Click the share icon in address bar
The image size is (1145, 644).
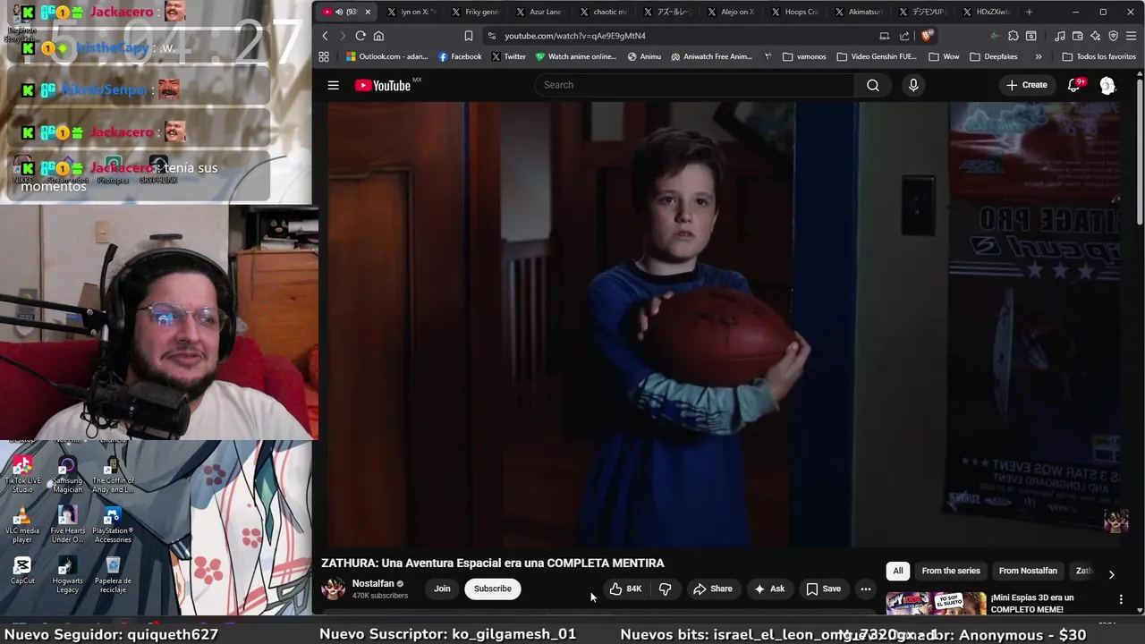coord(904,36)
